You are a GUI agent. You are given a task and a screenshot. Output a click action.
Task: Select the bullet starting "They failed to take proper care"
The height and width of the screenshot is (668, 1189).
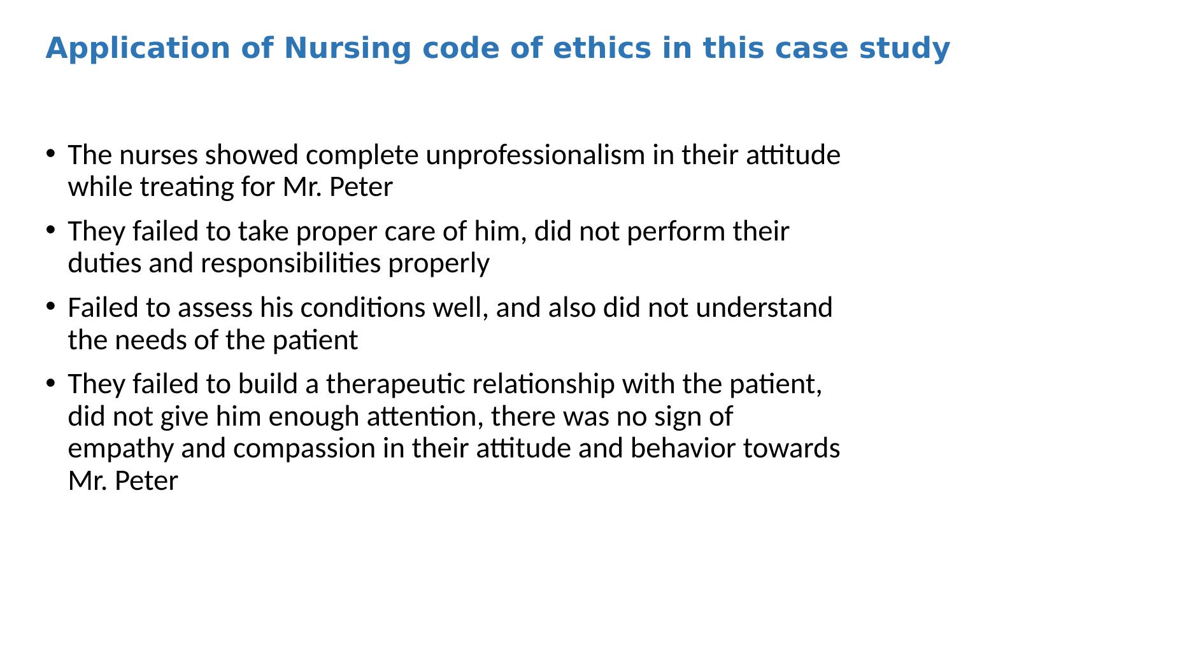click(x=428, y=232)
